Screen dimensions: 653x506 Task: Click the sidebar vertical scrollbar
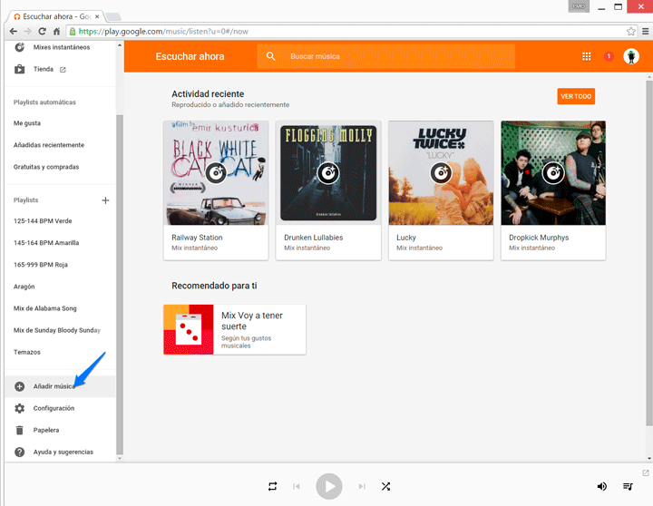120,284
